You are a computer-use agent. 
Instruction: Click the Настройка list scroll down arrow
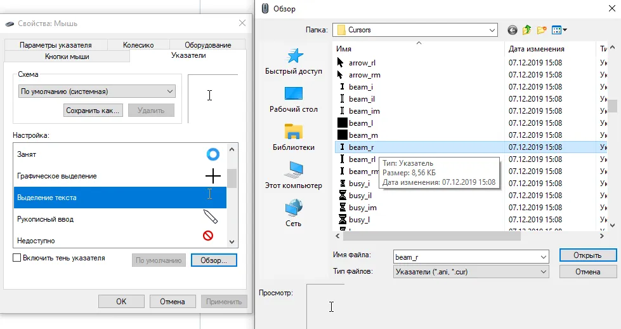click(232, 241)
